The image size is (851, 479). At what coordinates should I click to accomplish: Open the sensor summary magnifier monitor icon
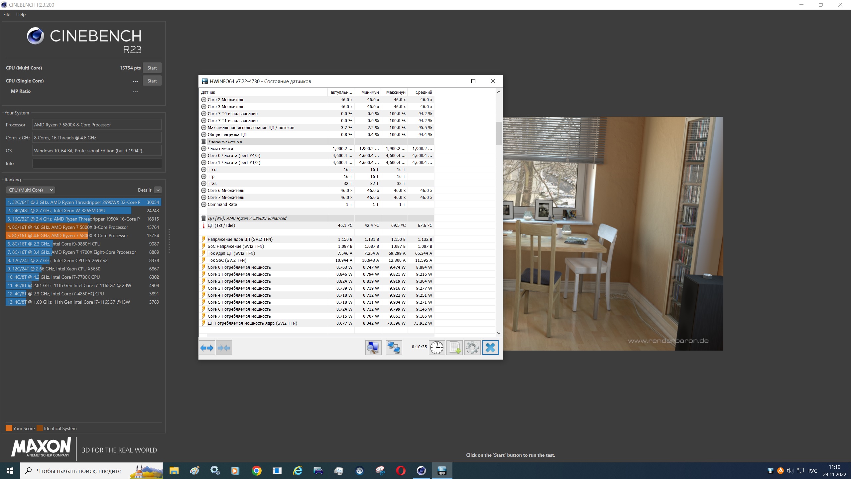click(x=373, y=348)
